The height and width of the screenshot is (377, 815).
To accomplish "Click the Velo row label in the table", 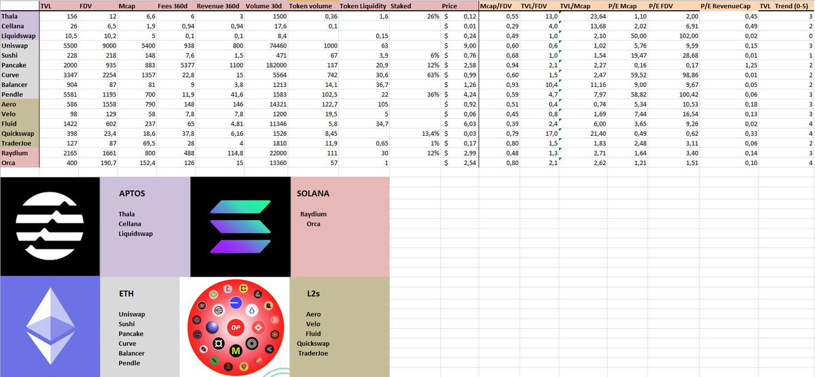I will tap(20, 114).
